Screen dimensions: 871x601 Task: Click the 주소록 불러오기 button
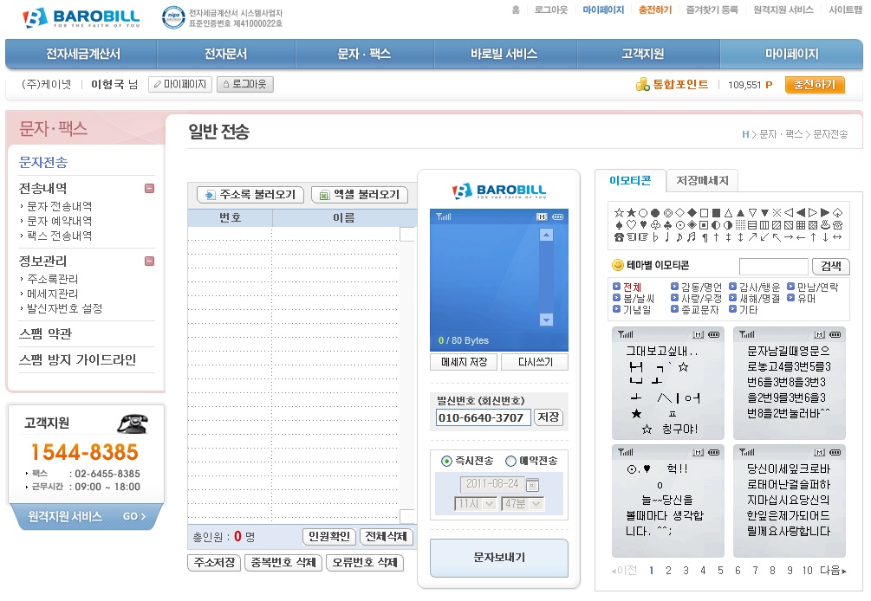click(x=250, y=195)
